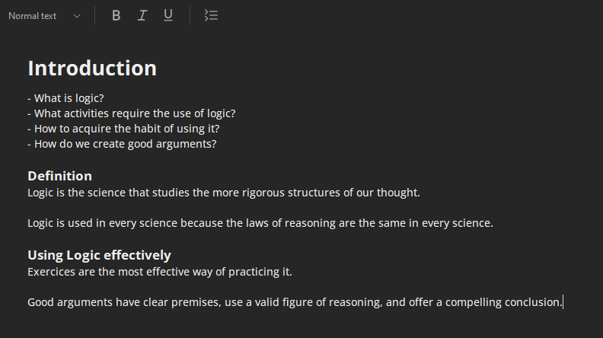Click the 'How to acquire the habit' line

click(126, 129)
